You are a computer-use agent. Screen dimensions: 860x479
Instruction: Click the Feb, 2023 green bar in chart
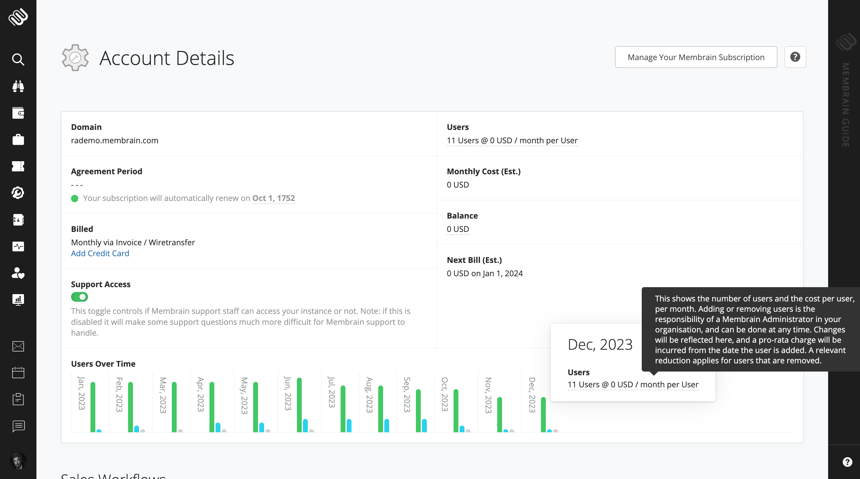(x=131, y=407)
